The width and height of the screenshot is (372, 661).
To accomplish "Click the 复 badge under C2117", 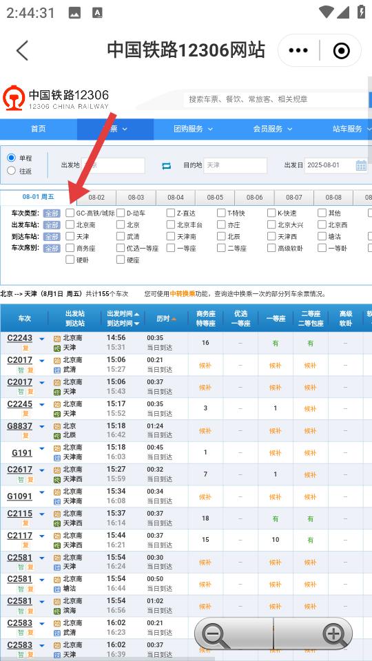I will click(x=25, y=545).
